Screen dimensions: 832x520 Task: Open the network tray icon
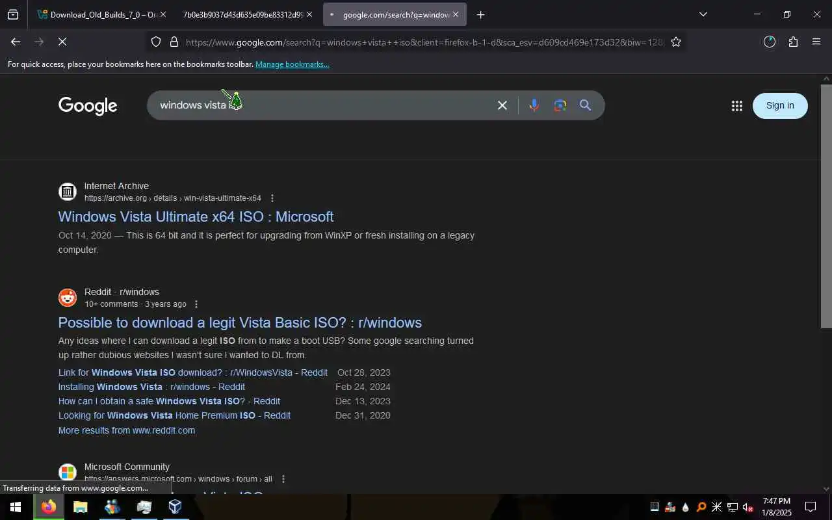click(733, 508)
